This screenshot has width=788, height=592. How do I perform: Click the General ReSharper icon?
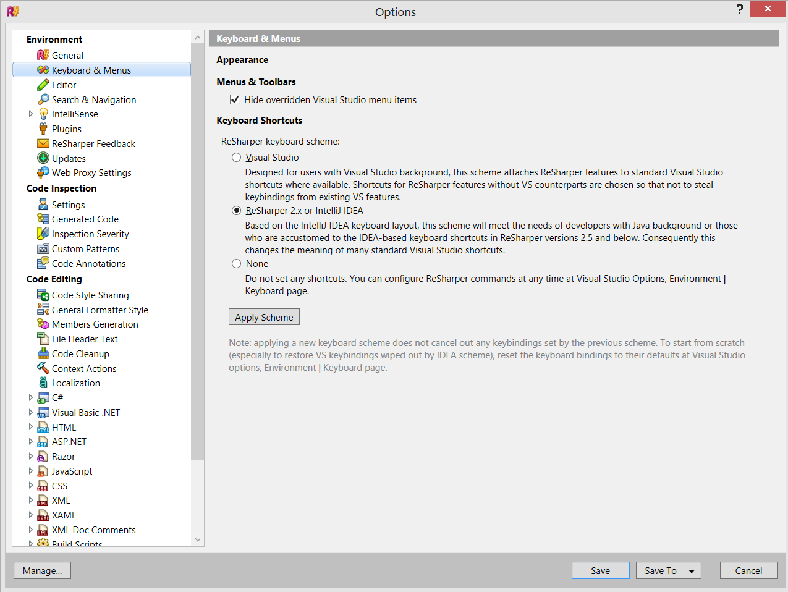pos(43,56)
